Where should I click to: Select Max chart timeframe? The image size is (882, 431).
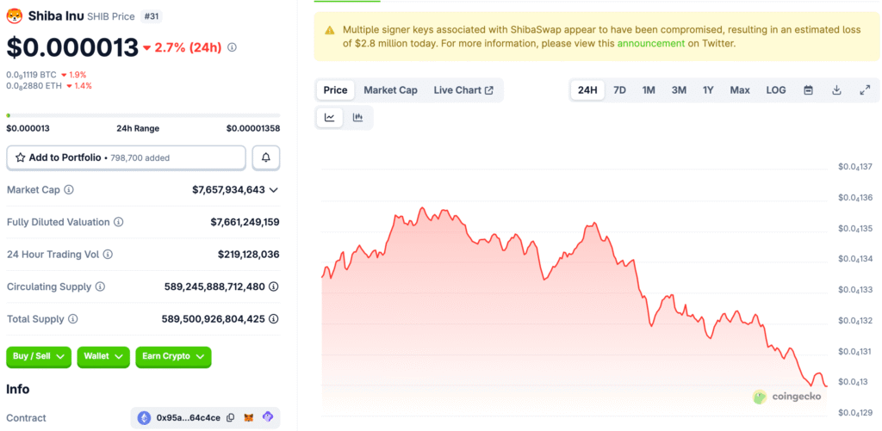click(740, 90)
